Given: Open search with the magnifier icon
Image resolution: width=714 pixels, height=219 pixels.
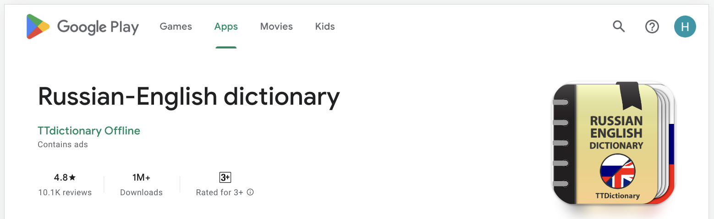Looking at the screenshot, I should [x=619, y=27].
